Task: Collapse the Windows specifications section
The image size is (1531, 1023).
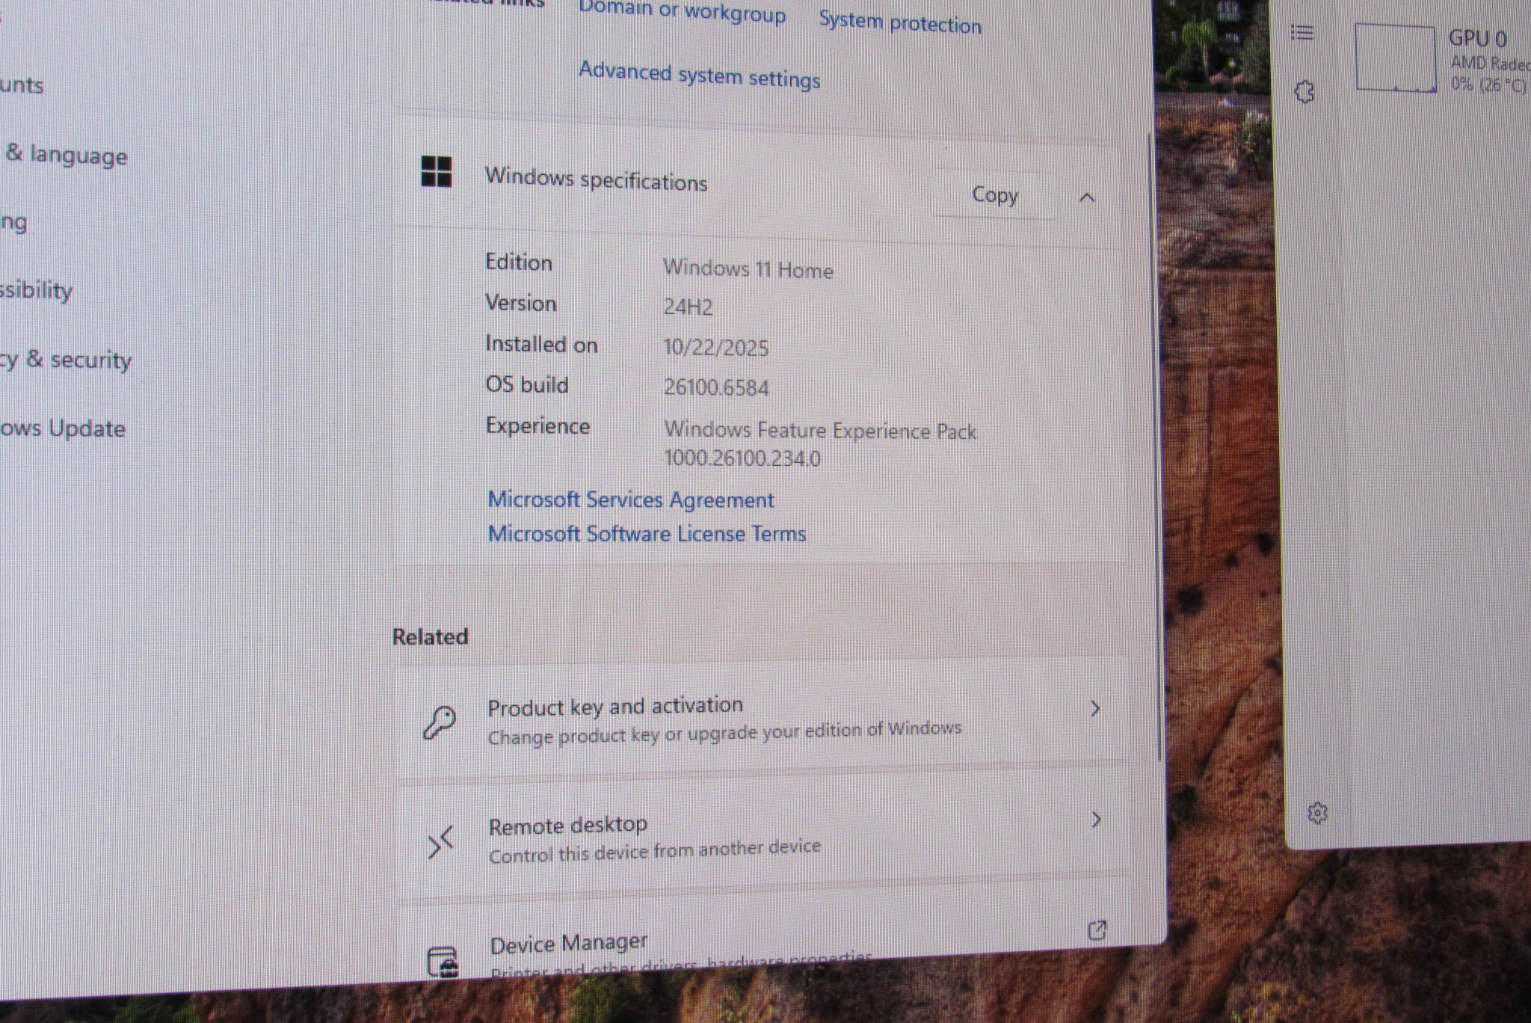Action: pyautogui.click(x=1087, y=197)
